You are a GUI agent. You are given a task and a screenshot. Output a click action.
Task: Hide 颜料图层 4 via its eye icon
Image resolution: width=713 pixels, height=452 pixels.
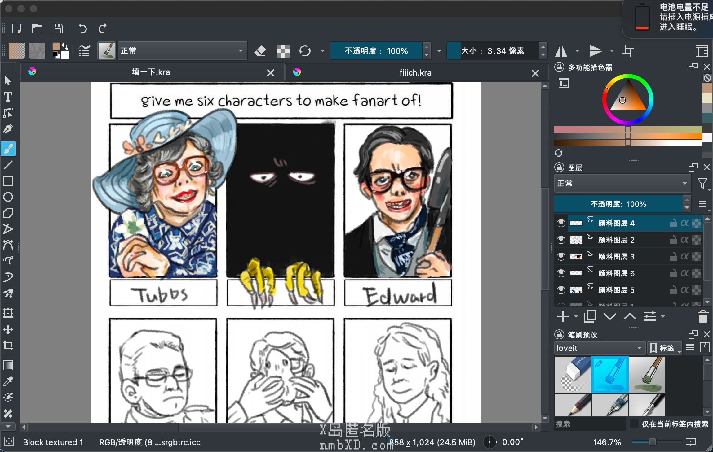tap(561, 223)
